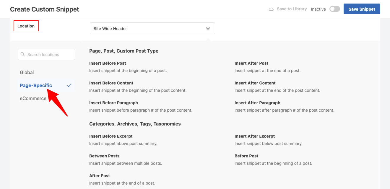Image resolution: width=390 pixels, height=189 pixels.
Task: Select Insert Before Content location
Action: tap(111, 83)
